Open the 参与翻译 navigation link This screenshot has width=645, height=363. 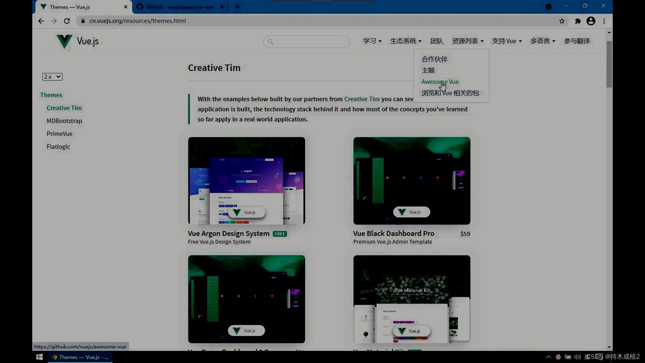click(577, 41)
